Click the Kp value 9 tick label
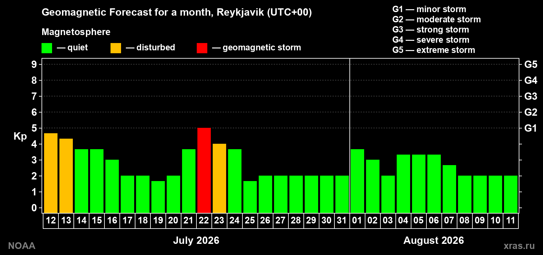 [34, 64]
